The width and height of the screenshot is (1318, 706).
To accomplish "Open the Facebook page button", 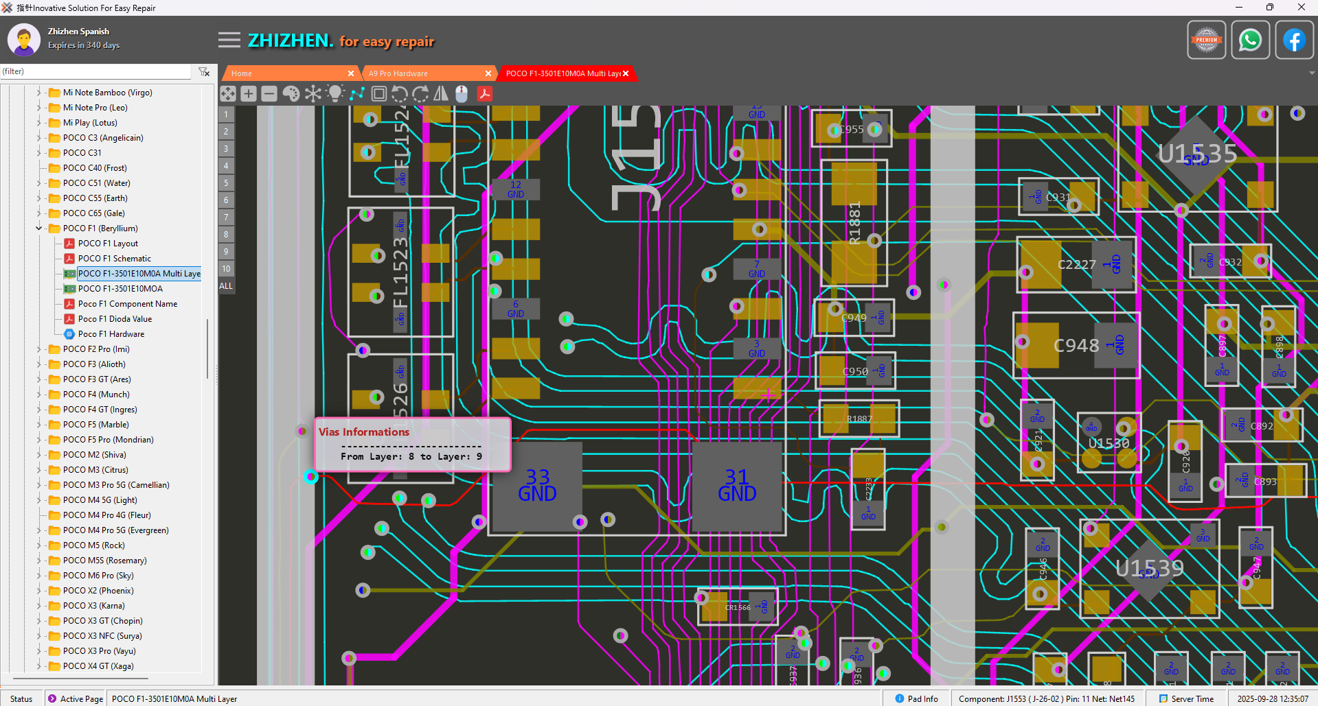I will (x=1295, y=40).
